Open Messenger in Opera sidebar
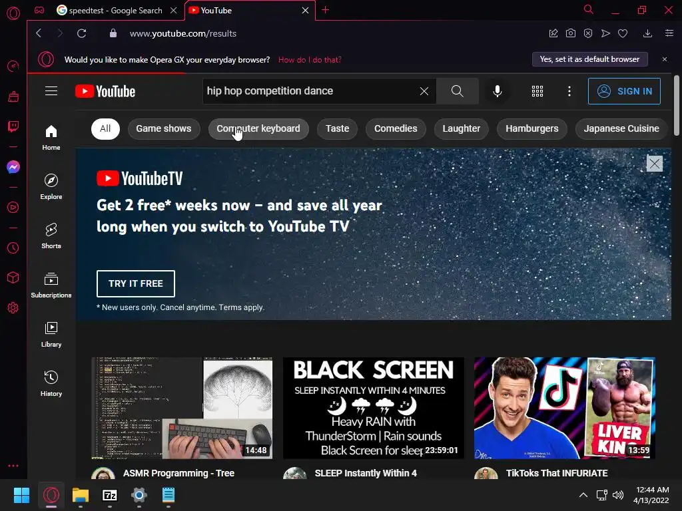The width and height of the screenshot is (682, 511). [13, 167]
